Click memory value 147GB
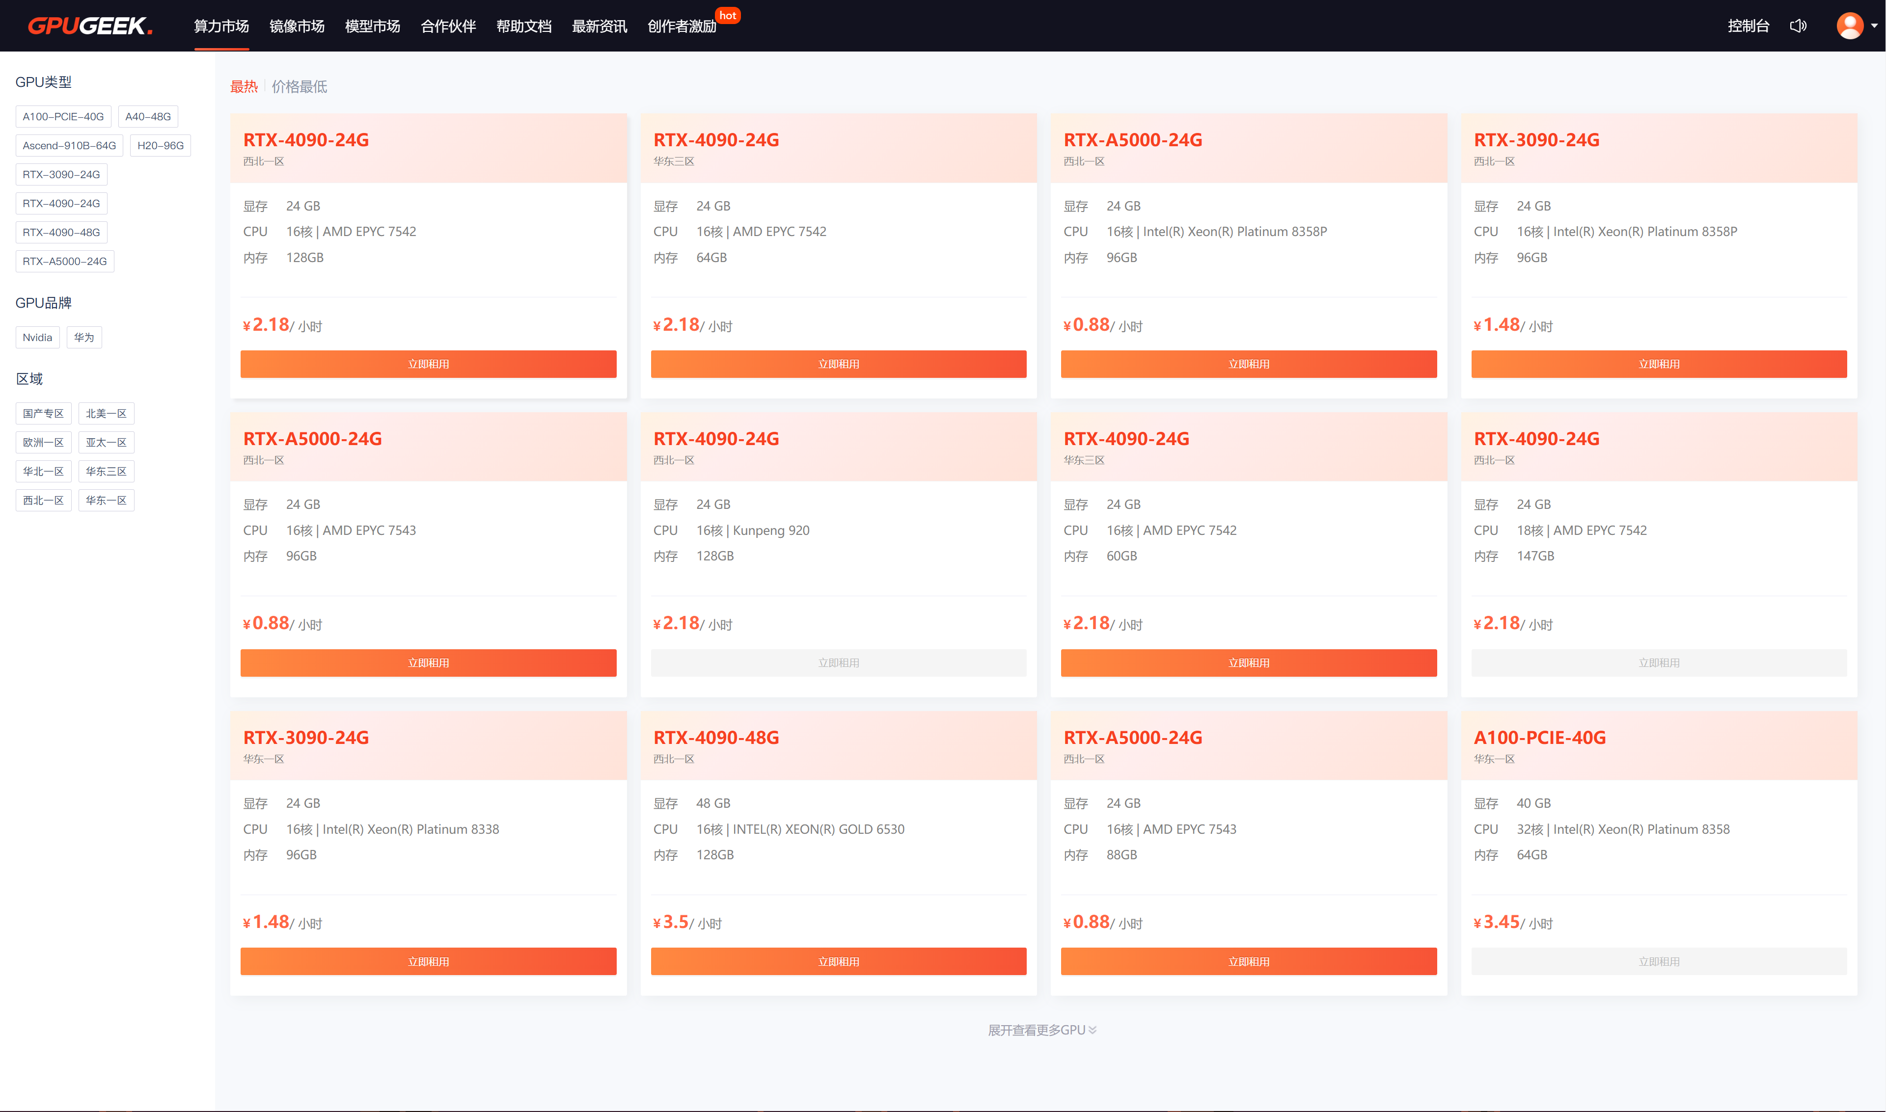The width and height of the screenshot is (1886, 1112). [x=1535, y=556]
